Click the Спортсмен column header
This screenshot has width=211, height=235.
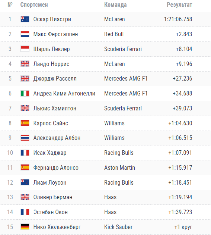click(34, 5)
